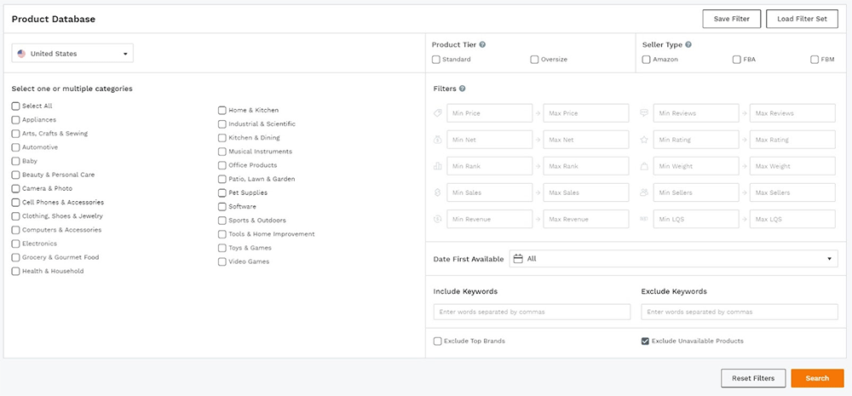This screenshot has width=852, height=396.
Task: Open the United States marketplace dropdown
Action: point(73,54)
